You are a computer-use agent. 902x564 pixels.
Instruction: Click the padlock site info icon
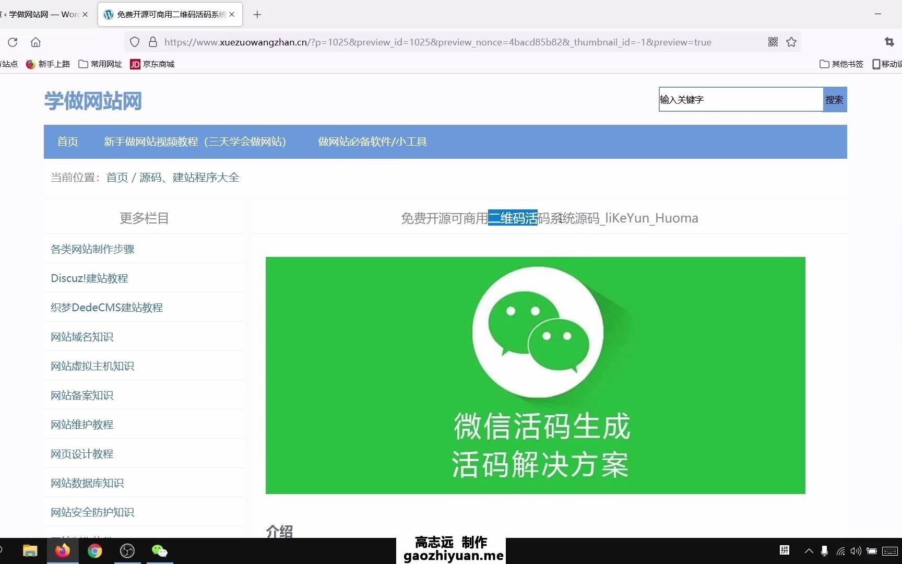153,42
